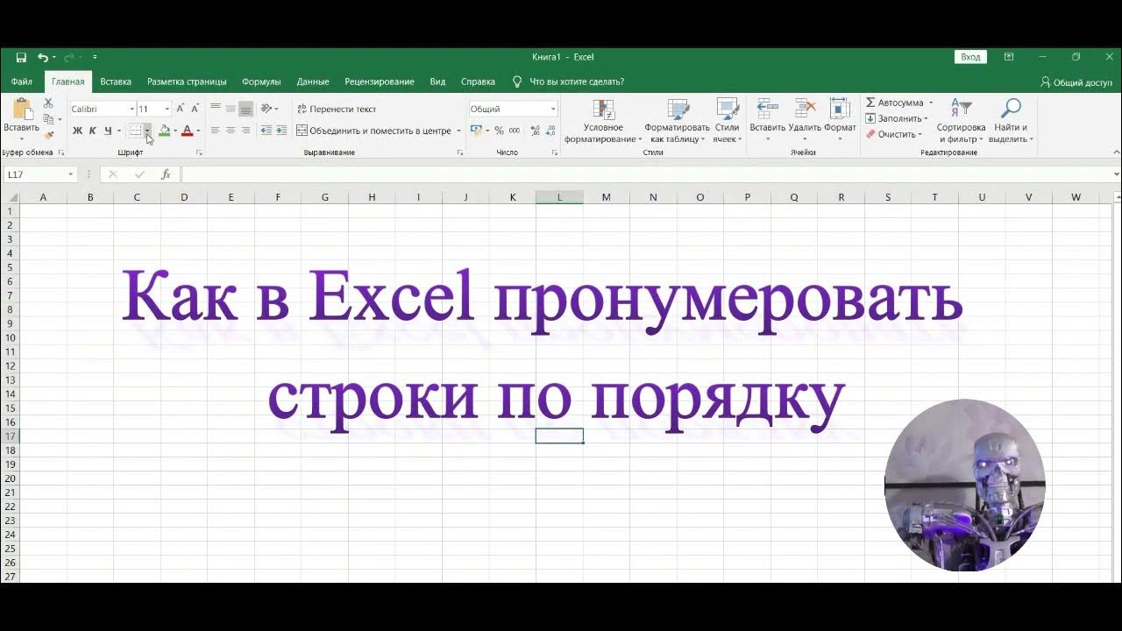
Task: Open the Стили ячеек gallery
Action: (x=727, y=121)
